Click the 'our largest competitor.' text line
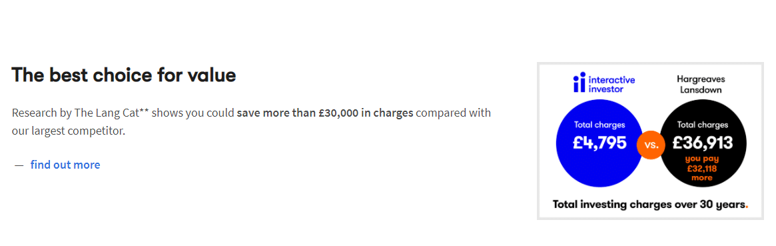 [67, 131]
